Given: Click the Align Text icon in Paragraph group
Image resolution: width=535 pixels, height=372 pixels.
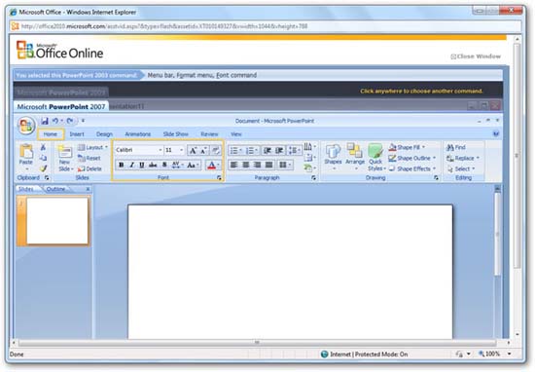Looking at the screenshot, I should [308, 157].
